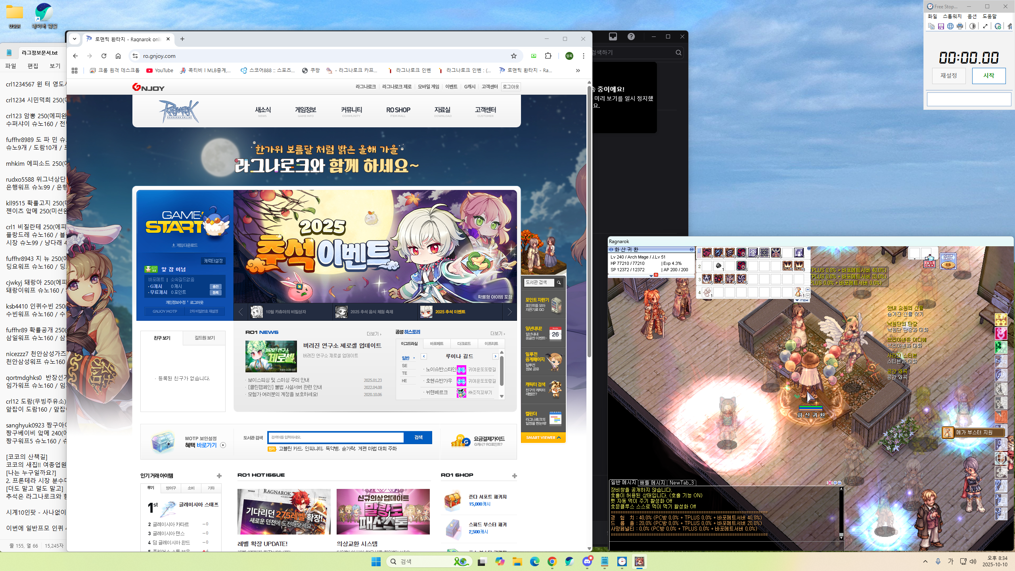Click the first hotkey bar skill slot

[707, 253]
